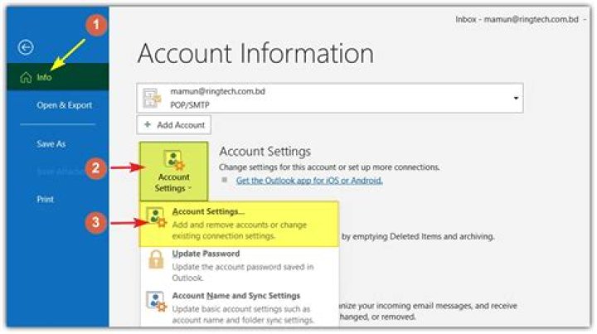Image resolution: width=597 pixels, height=334 pixels.
Task: Choose Account Name and Sync Settings
Action: point(239,307)
